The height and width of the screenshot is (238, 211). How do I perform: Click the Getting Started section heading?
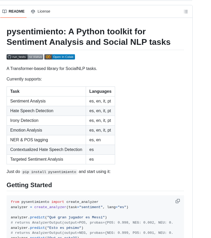pyautogui.click(x=29, y=185)
